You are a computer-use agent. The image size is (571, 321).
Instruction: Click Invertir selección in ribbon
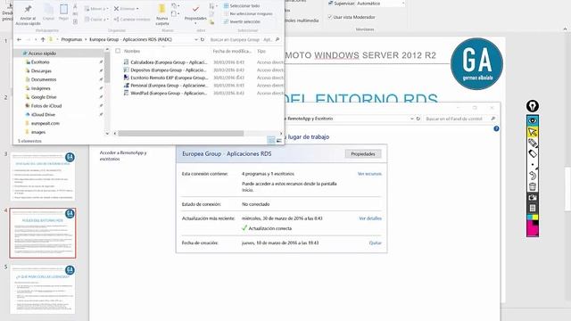242,21
